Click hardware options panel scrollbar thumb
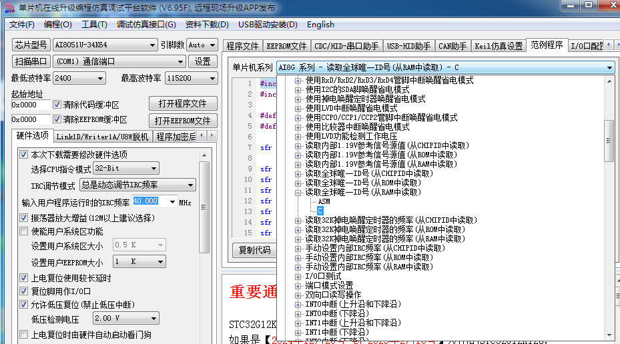 [x=204, y=207]
